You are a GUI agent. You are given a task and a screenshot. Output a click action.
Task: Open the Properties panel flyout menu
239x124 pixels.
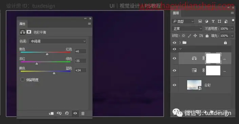click(89, 24)
